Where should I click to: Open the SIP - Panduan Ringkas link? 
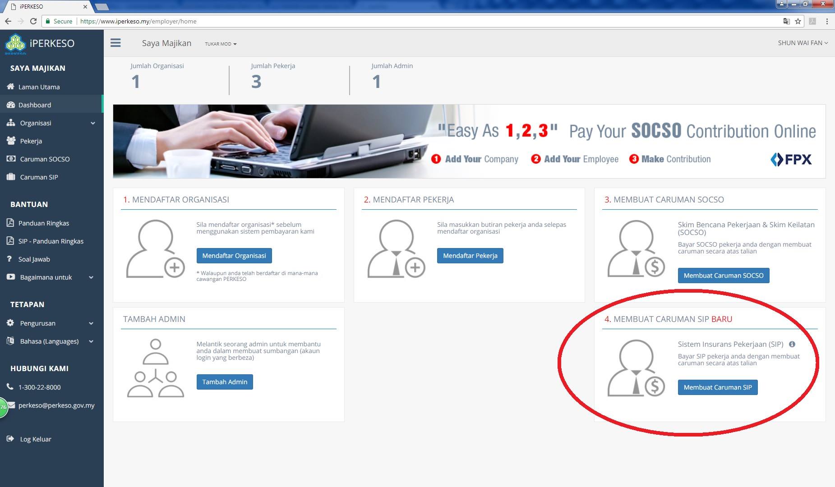click(51, 241)
